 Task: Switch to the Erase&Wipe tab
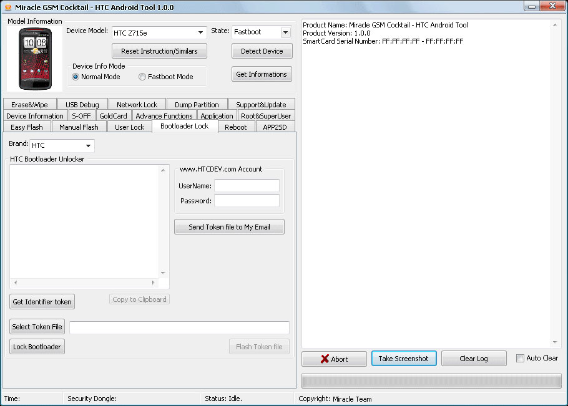point(30,105)
